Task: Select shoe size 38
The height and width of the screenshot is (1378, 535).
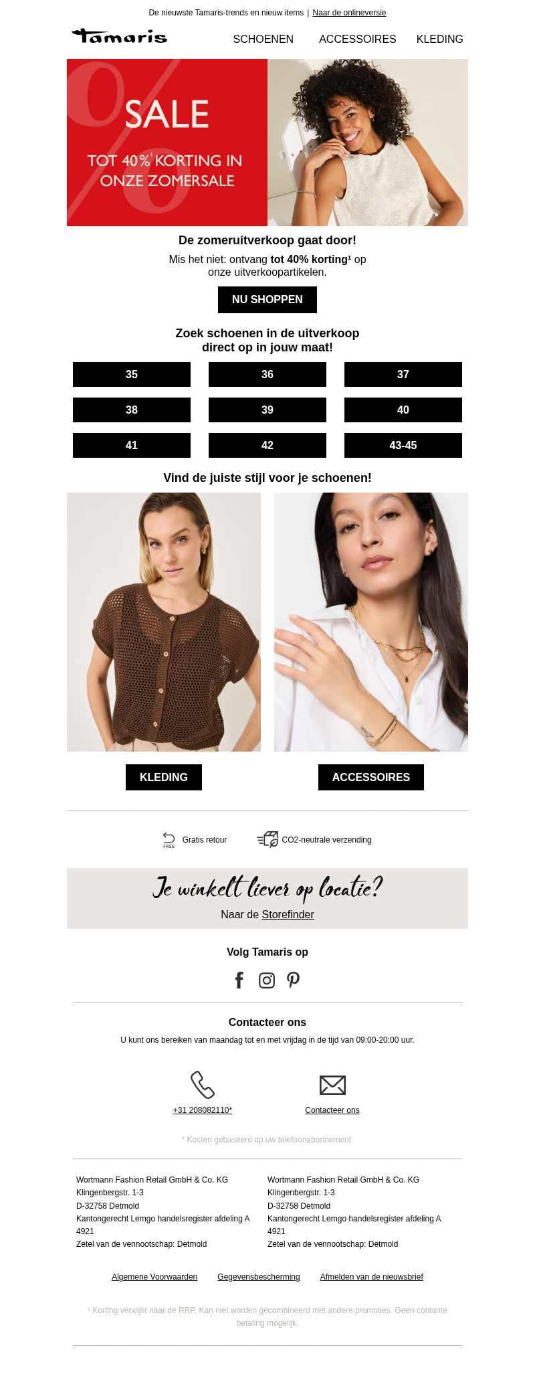Action: point(132,410)
